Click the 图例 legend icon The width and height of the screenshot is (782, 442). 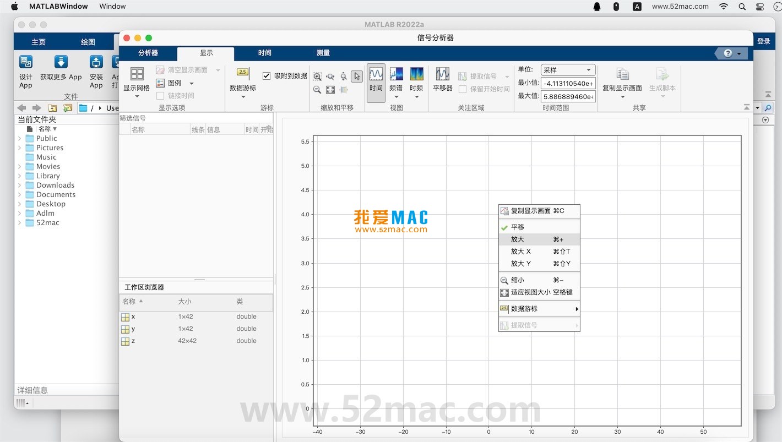coord(160,83)
